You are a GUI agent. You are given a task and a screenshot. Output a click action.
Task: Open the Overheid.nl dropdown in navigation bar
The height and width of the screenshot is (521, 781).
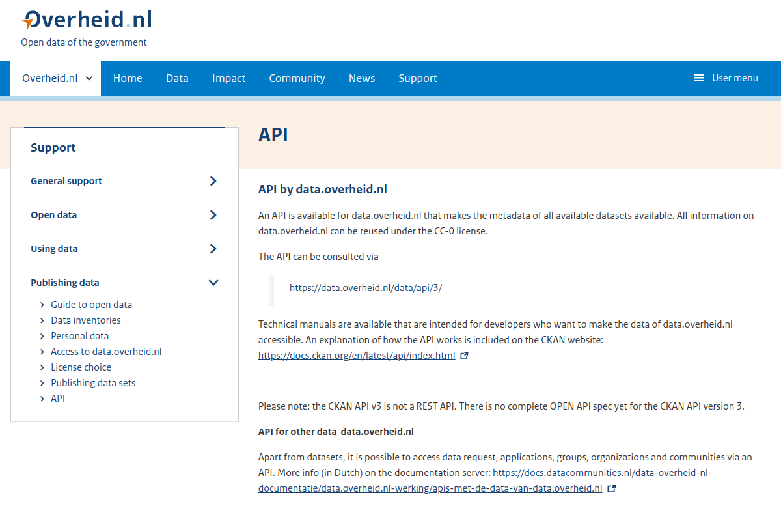56,78
